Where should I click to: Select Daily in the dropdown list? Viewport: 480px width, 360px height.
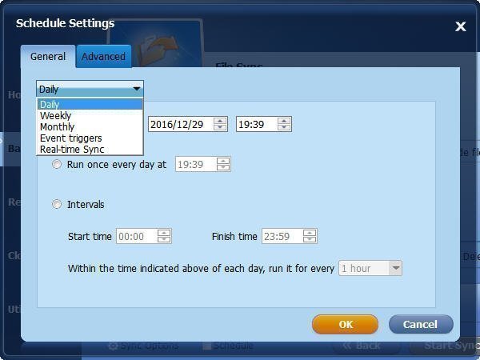tap(90, 104)
